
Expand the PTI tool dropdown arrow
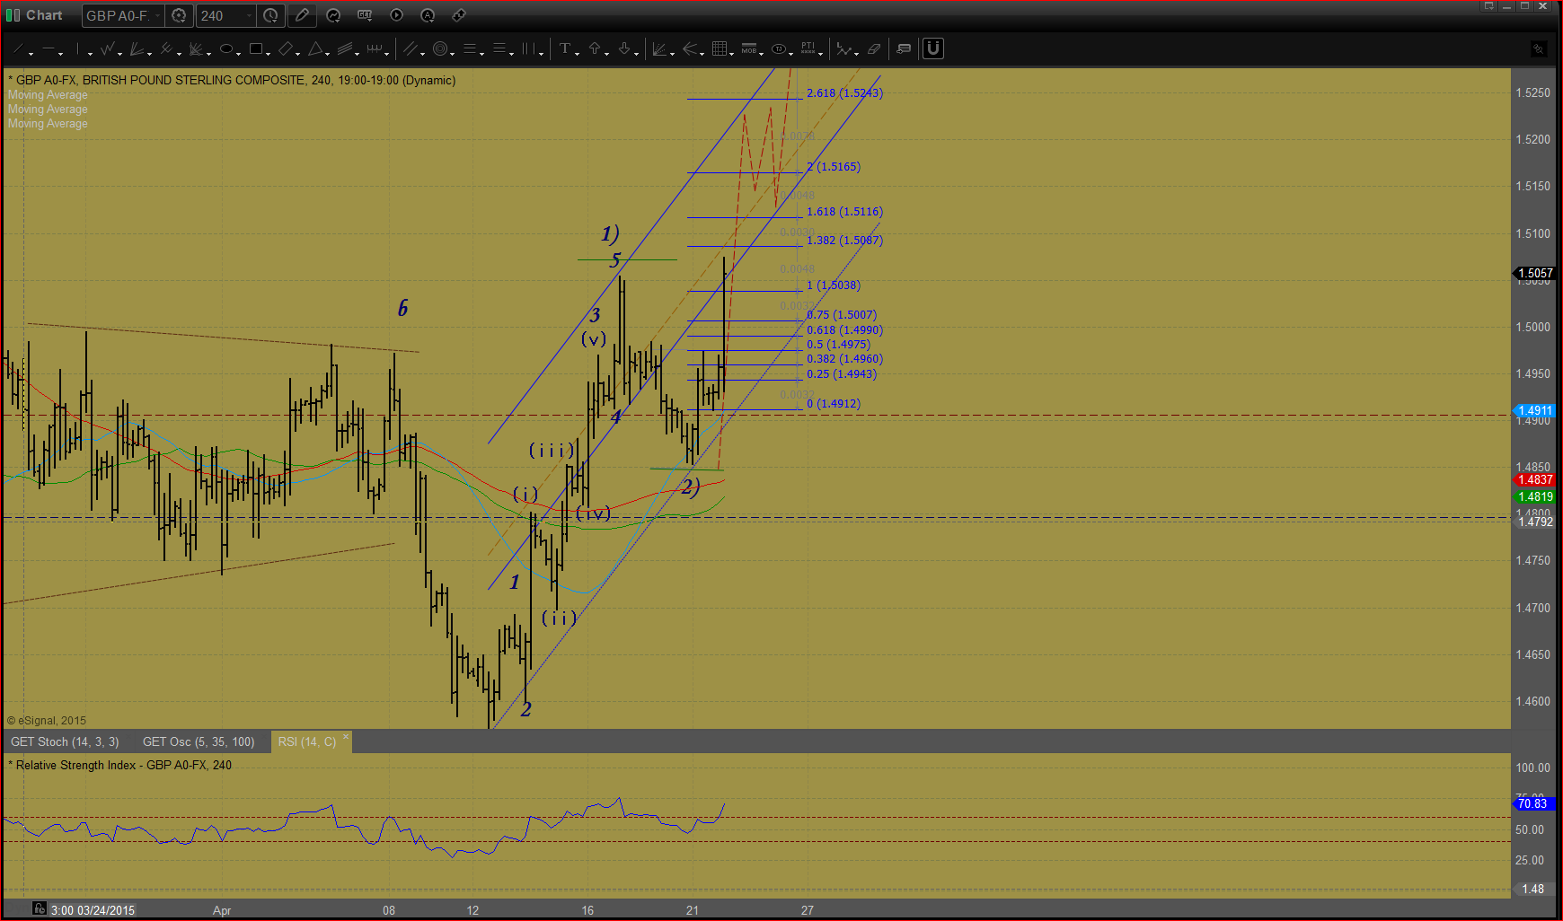click(x=820, y=54)
